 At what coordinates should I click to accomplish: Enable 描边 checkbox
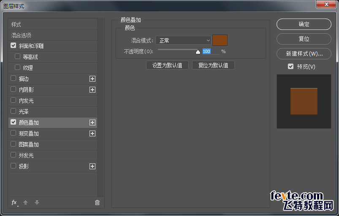[13, 78]
